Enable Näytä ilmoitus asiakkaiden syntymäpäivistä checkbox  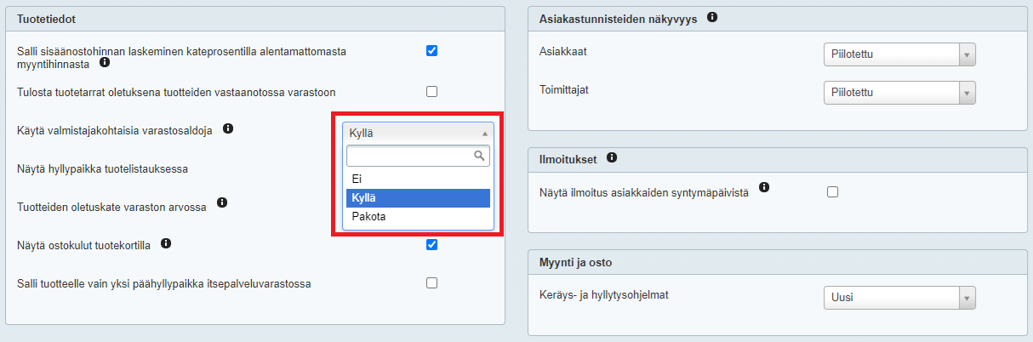coord(832,192)
